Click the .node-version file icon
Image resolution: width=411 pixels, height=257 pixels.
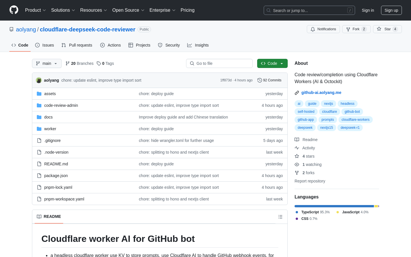[39, 152]
